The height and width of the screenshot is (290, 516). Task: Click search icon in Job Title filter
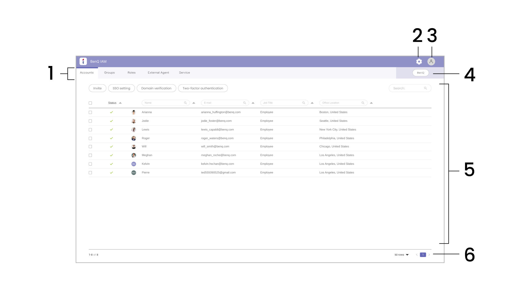304,103
